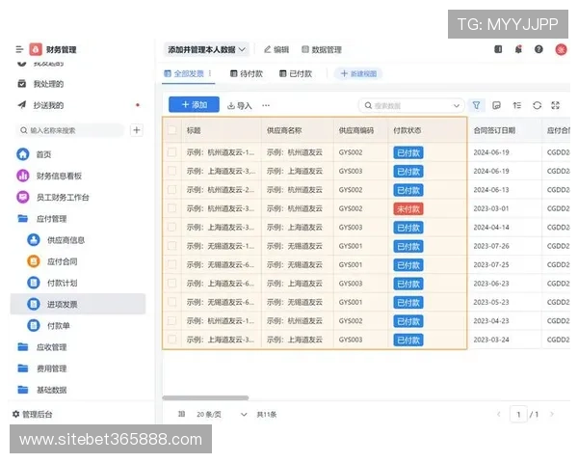Open 付款计划 form icon
Image resolution: width=578 pixels, height=463 pixels.
tap(34, 283)
